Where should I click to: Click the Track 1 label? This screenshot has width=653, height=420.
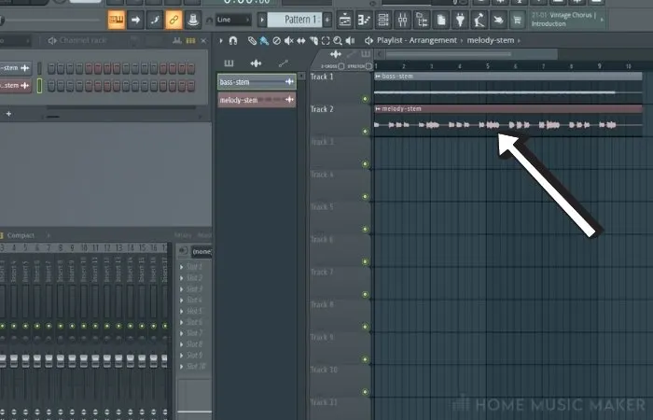click(322, 77)
